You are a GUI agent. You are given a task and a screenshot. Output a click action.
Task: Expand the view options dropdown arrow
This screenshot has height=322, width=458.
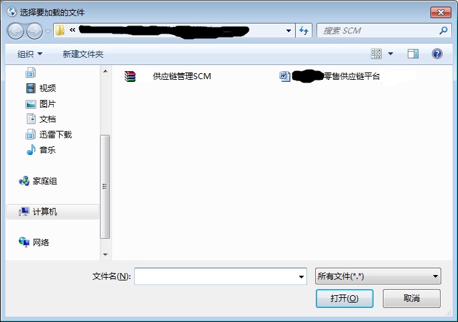click(x=390, y=54)
